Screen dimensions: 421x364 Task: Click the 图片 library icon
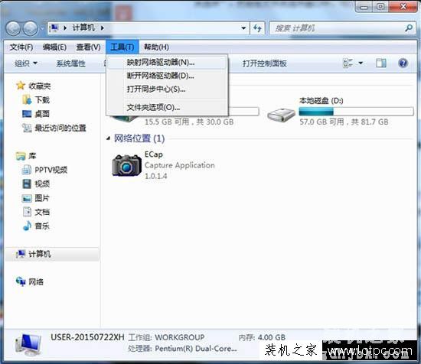[27, 198]
